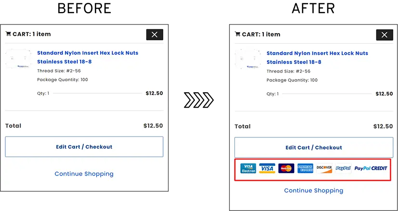Click Continue Shopping in the right cart
398x211 pixels.
[x=314, y=190]
